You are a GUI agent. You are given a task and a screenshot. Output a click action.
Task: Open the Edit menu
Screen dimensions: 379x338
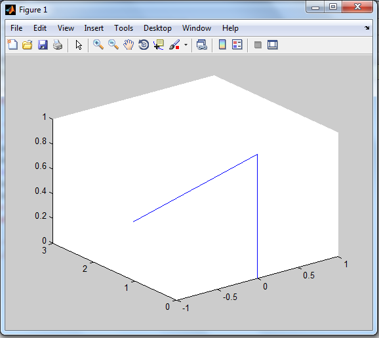(40, 28)
